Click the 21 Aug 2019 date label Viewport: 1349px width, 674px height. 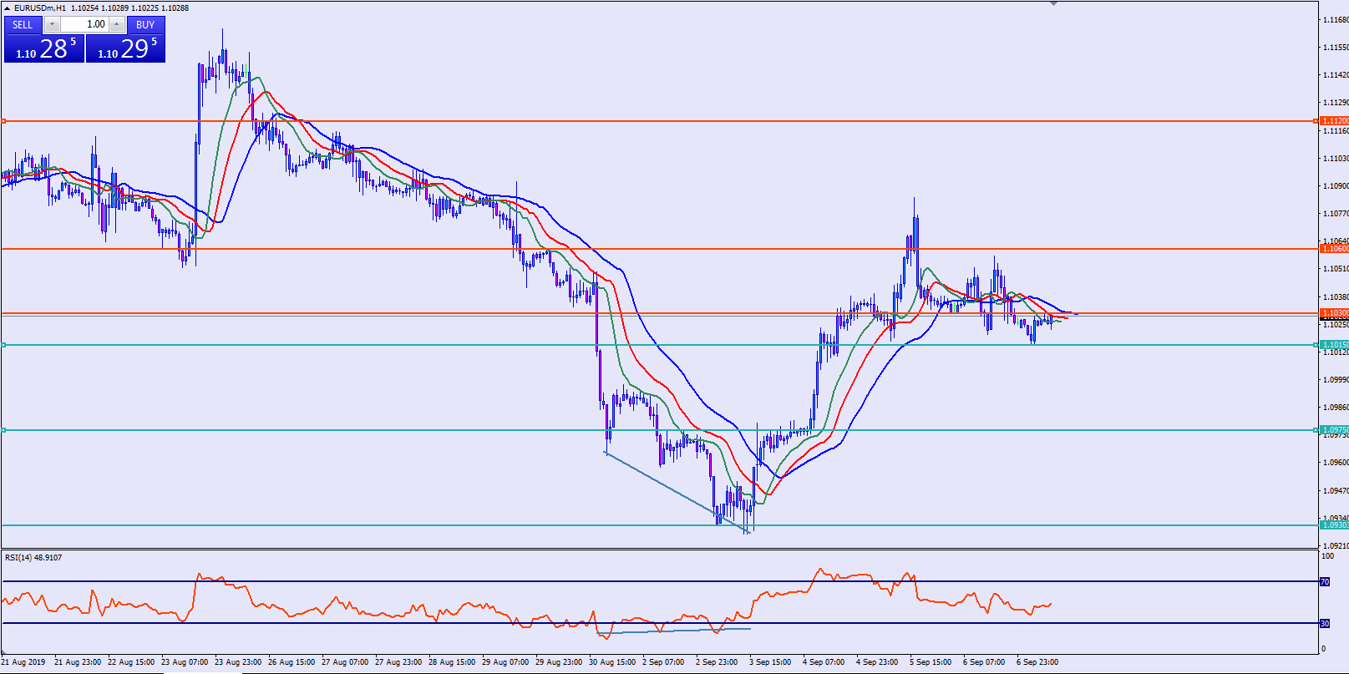coord(23,662)
